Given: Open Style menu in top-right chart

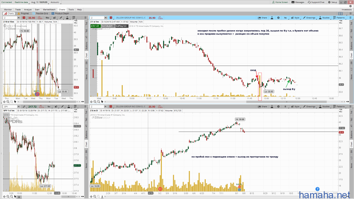Looking at the screenshot, I should click(295, 18).
